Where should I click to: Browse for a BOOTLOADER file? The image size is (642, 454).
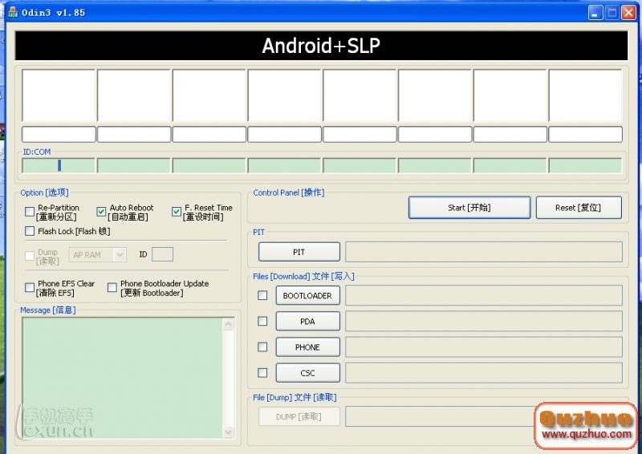pyautogui.click(x=307, y=295)
